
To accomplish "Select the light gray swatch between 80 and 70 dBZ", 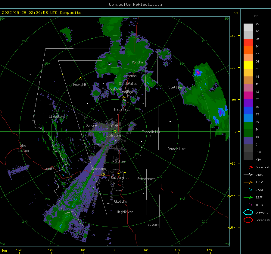I will (x=248, y=27).
